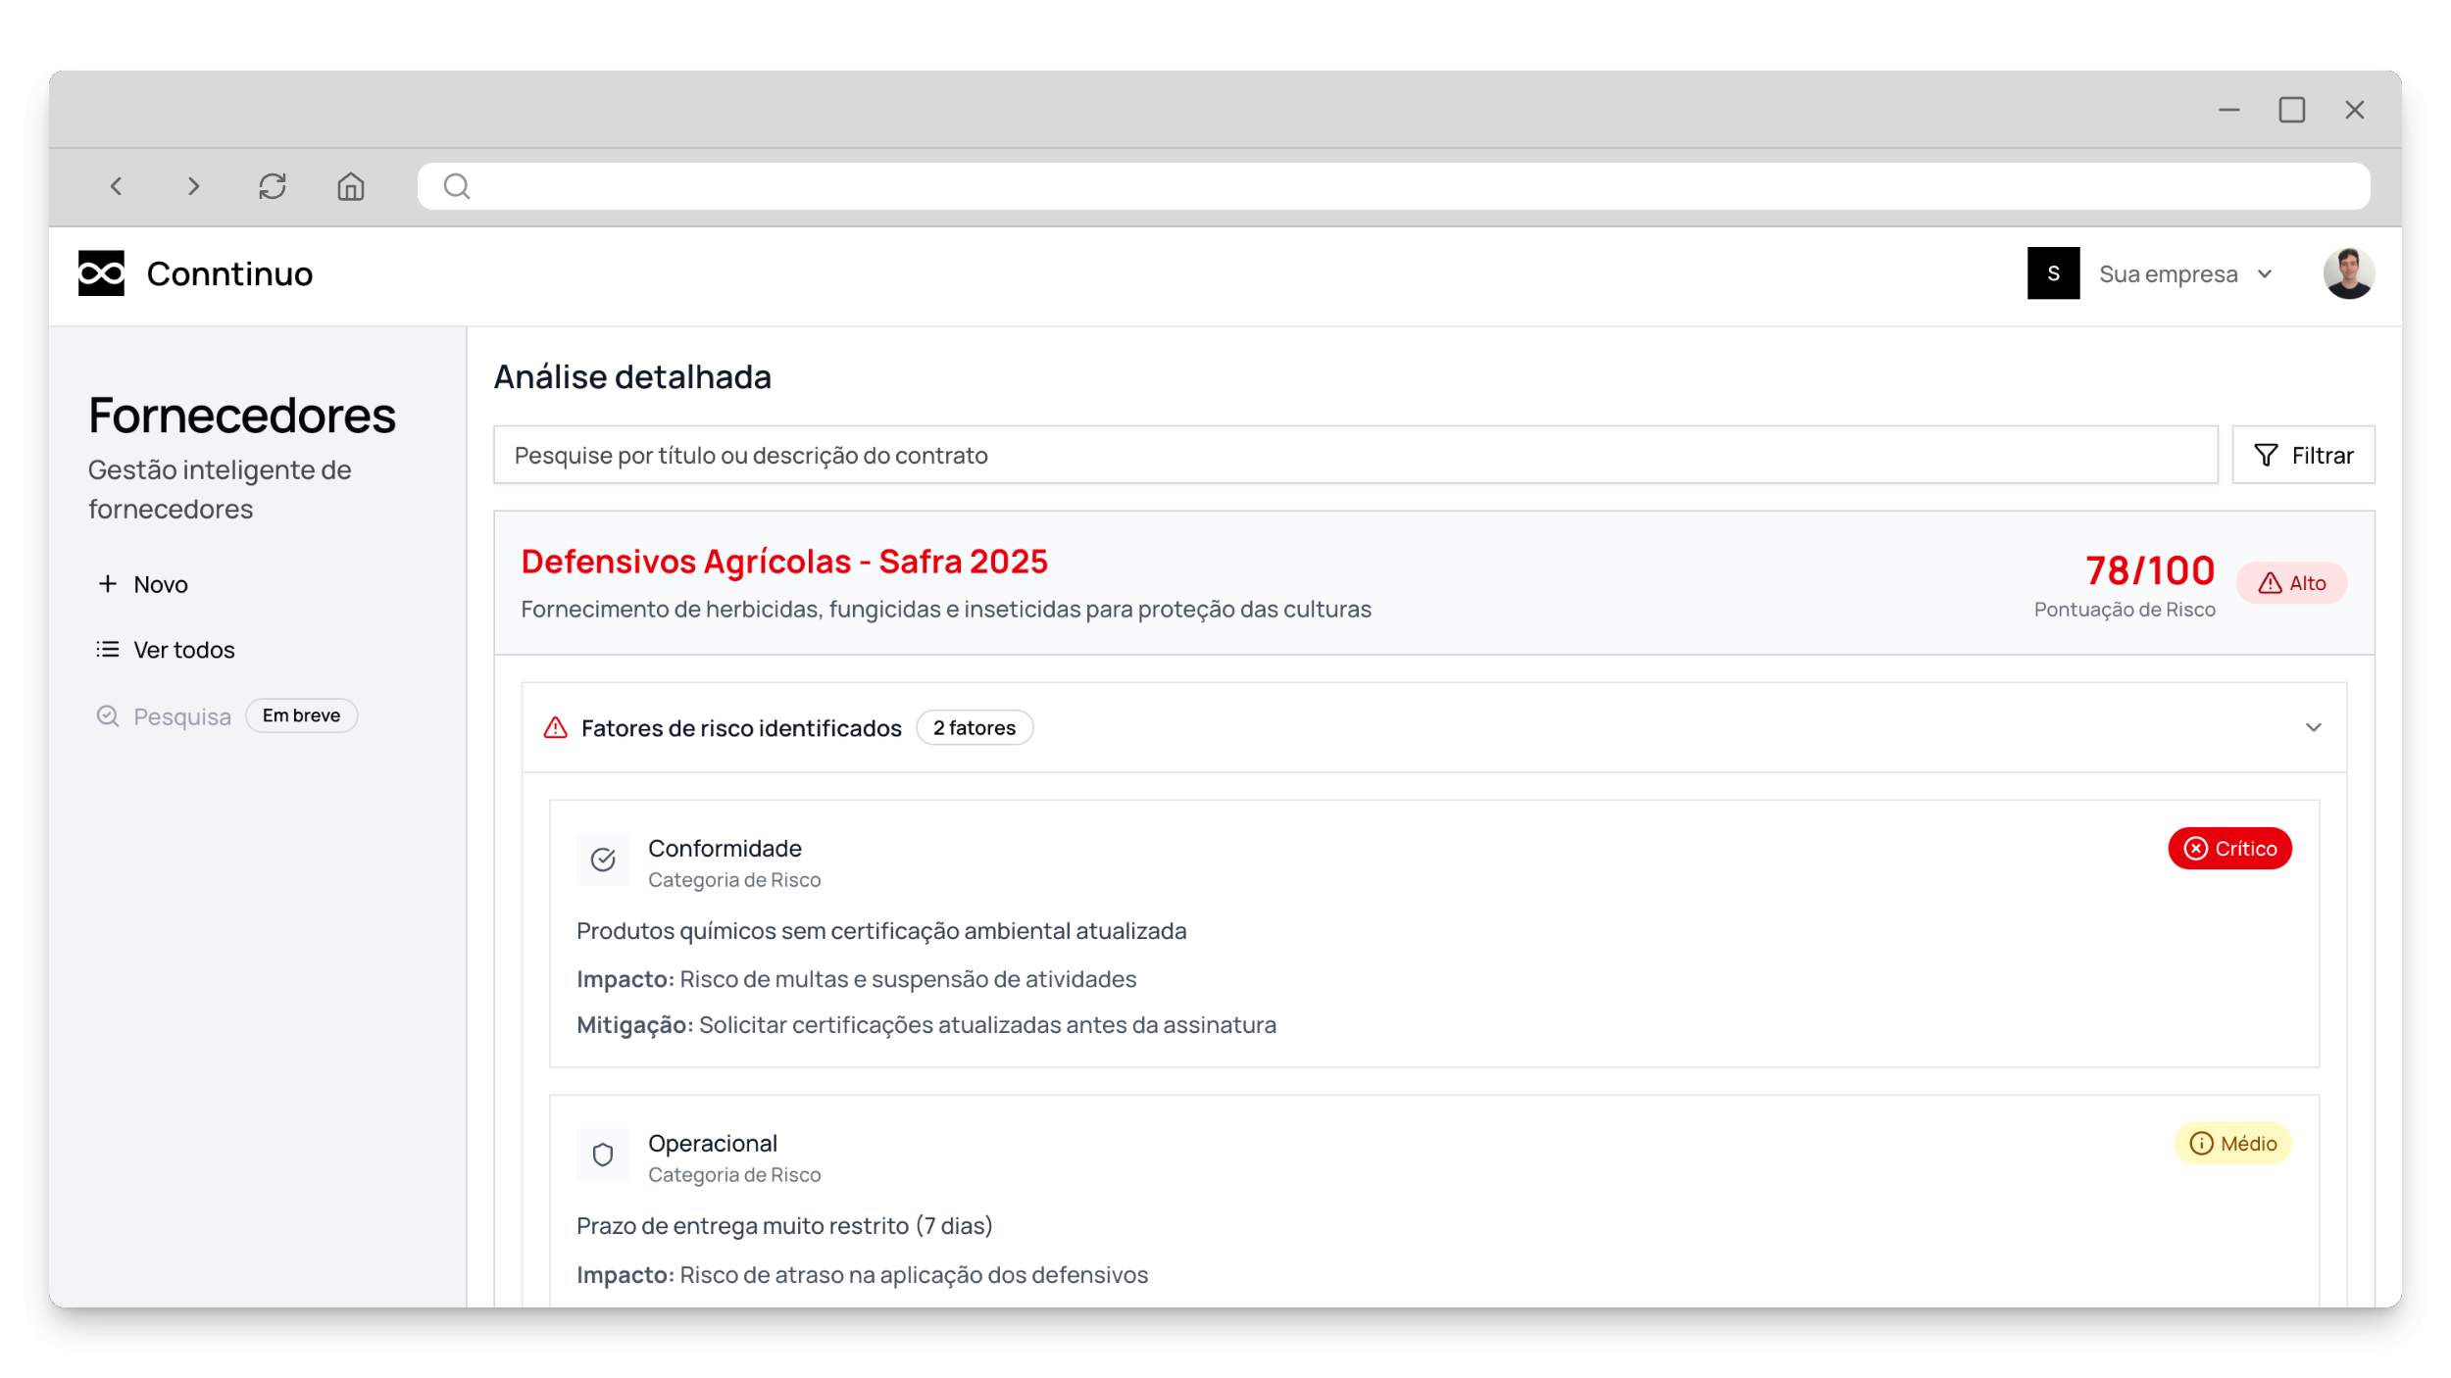
Task: Open the user profile avatar
Action: click(x=2348, y=273)
